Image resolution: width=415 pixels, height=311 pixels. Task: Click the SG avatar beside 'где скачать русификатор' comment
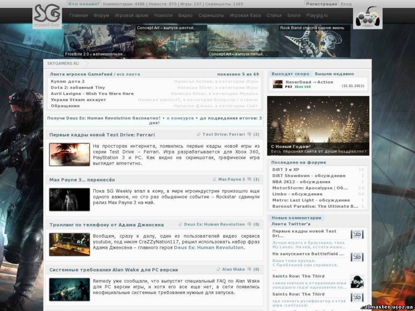357,297
